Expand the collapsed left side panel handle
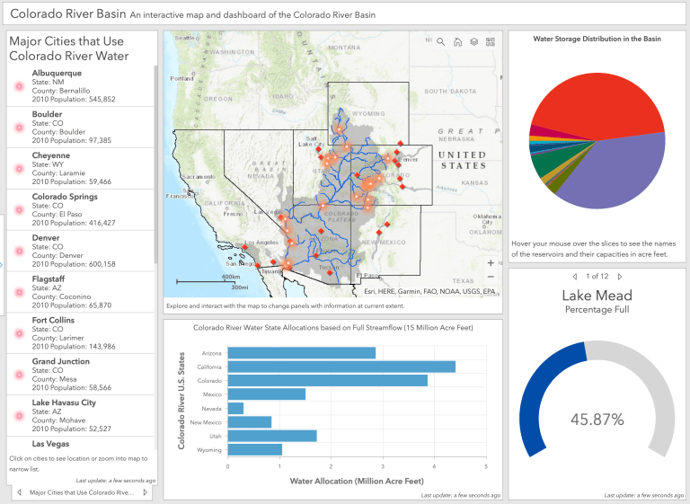The width and height of the screenshot is (690, 504). tap(2, 264)
